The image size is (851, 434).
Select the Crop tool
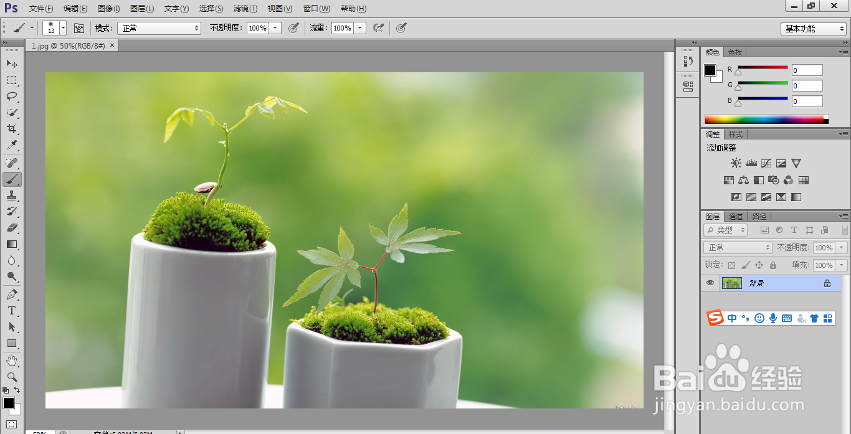point(12,128)
